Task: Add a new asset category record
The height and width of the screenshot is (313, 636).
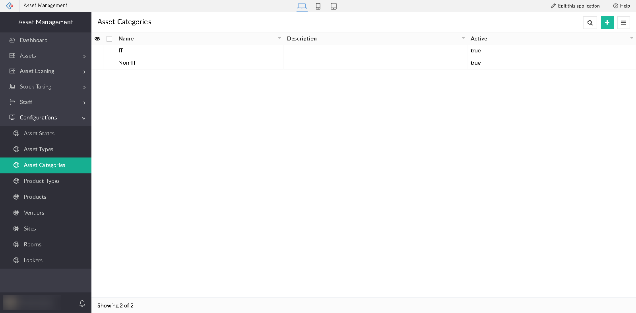Action: click(x=607, y=23)
